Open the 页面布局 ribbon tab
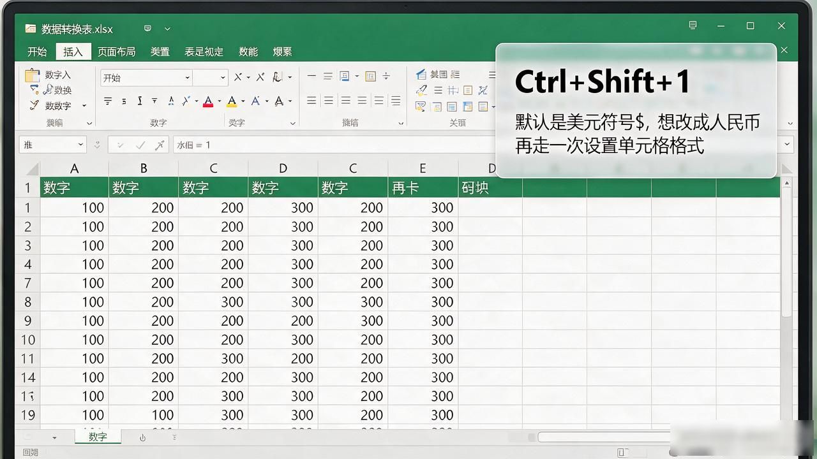This screenshot has width=817, height=459. [116, 52]
